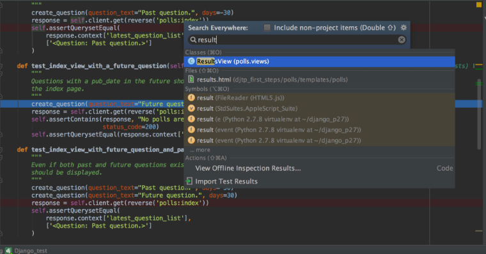The height and width of the screenshot is (254, 486).
Task: Place cursor on status_code=200 line
Action: coord(130,127)
